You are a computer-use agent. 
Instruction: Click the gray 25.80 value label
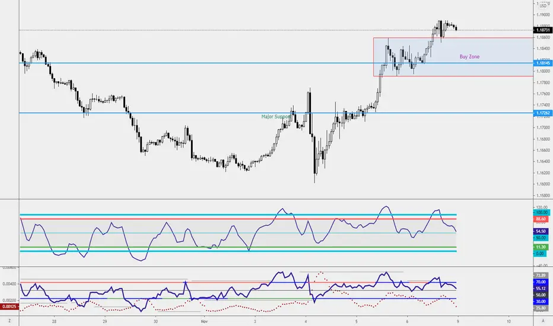(541, 308)
